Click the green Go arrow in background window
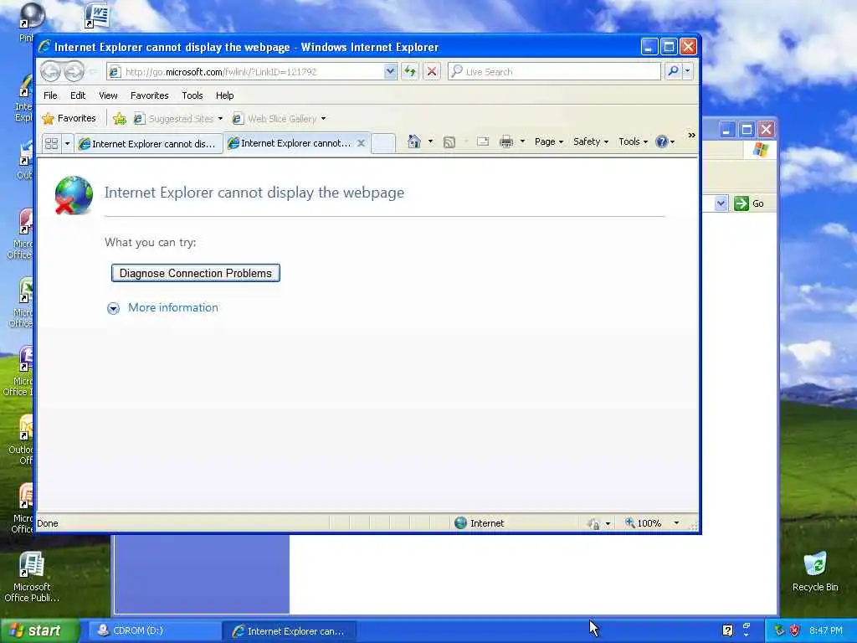Image resolution: width=857 pixels, height=643 pixels. (x=742, y=203)
